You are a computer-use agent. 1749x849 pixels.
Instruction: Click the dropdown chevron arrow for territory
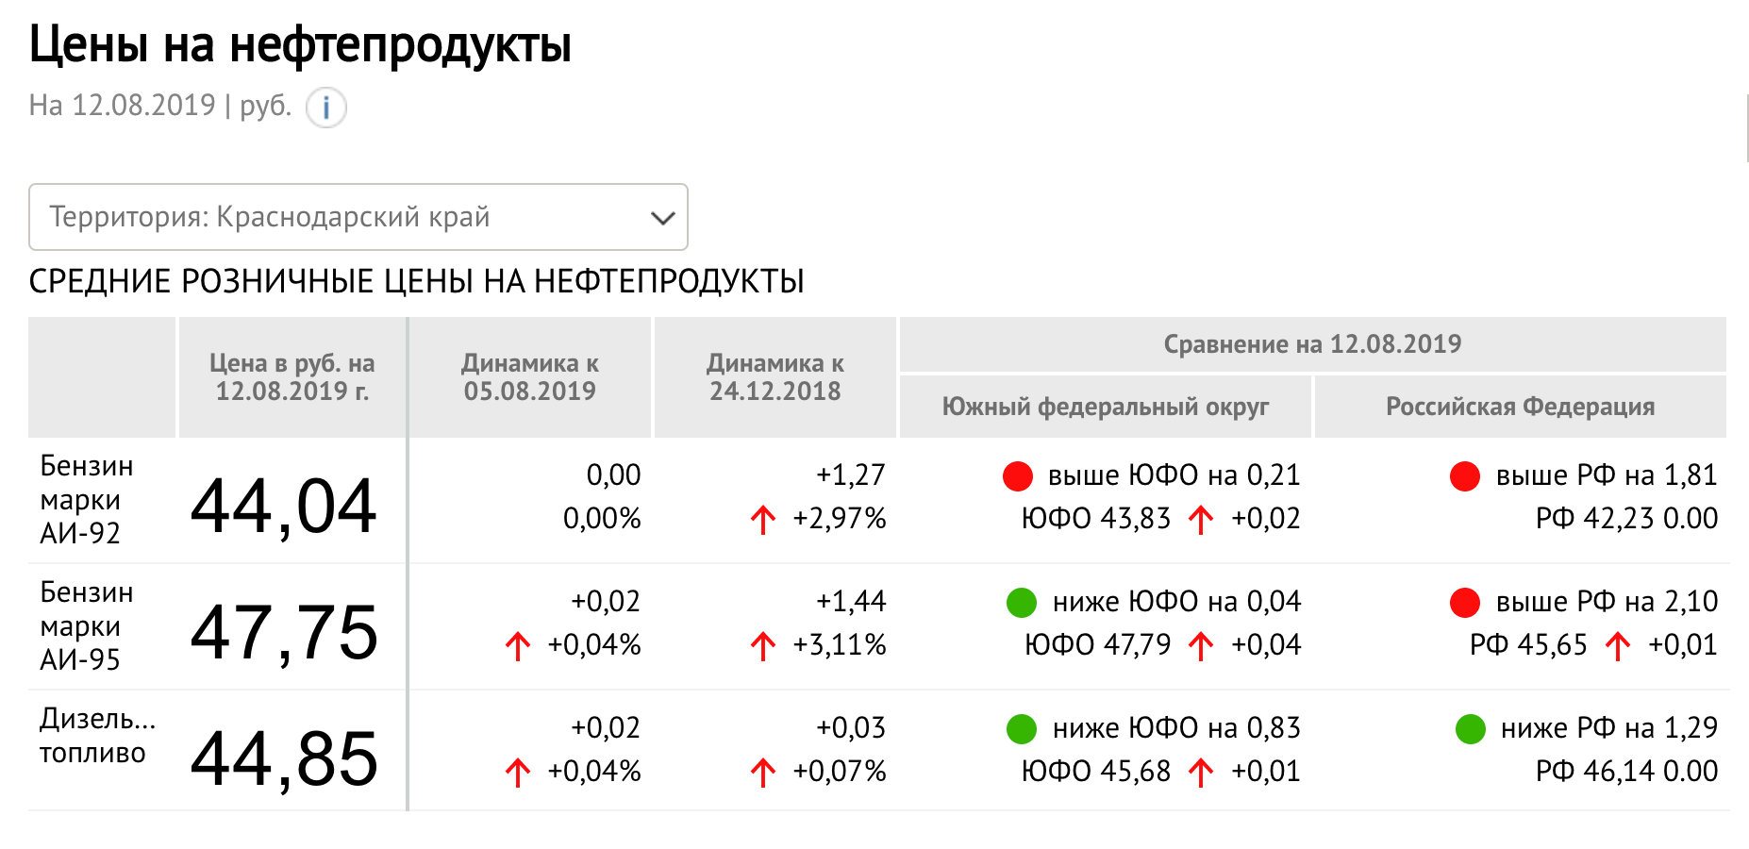coord(663,218)
